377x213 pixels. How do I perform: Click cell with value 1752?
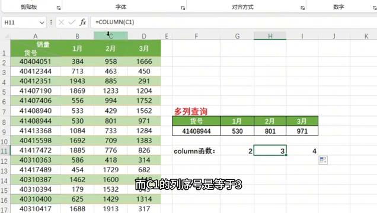144,101
